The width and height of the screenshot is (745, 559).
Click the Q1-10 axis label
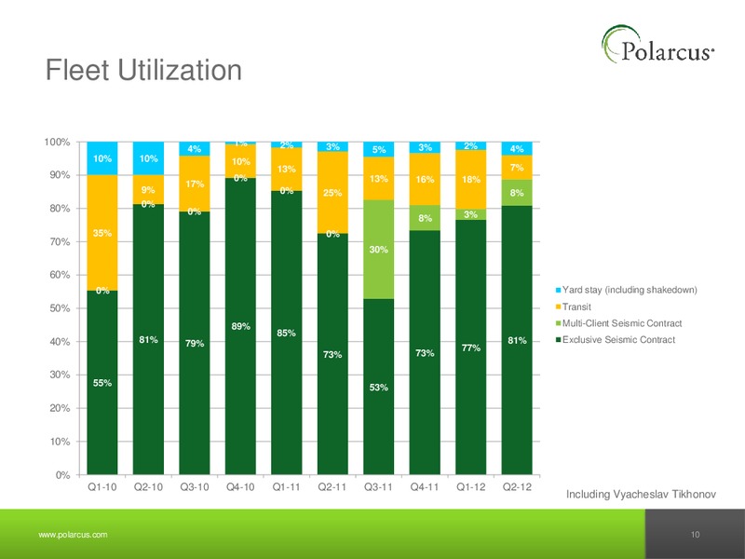pos(102,486)
